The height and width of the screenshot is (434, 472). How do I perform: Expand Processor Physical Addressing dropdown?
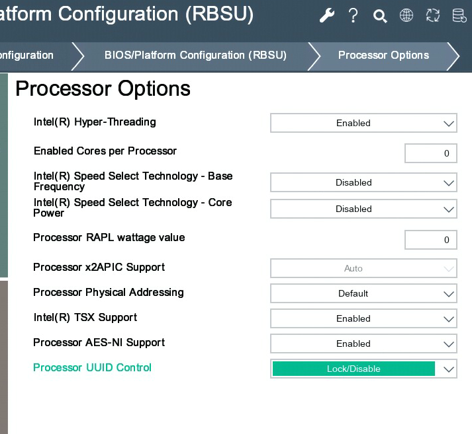[363, 293]
